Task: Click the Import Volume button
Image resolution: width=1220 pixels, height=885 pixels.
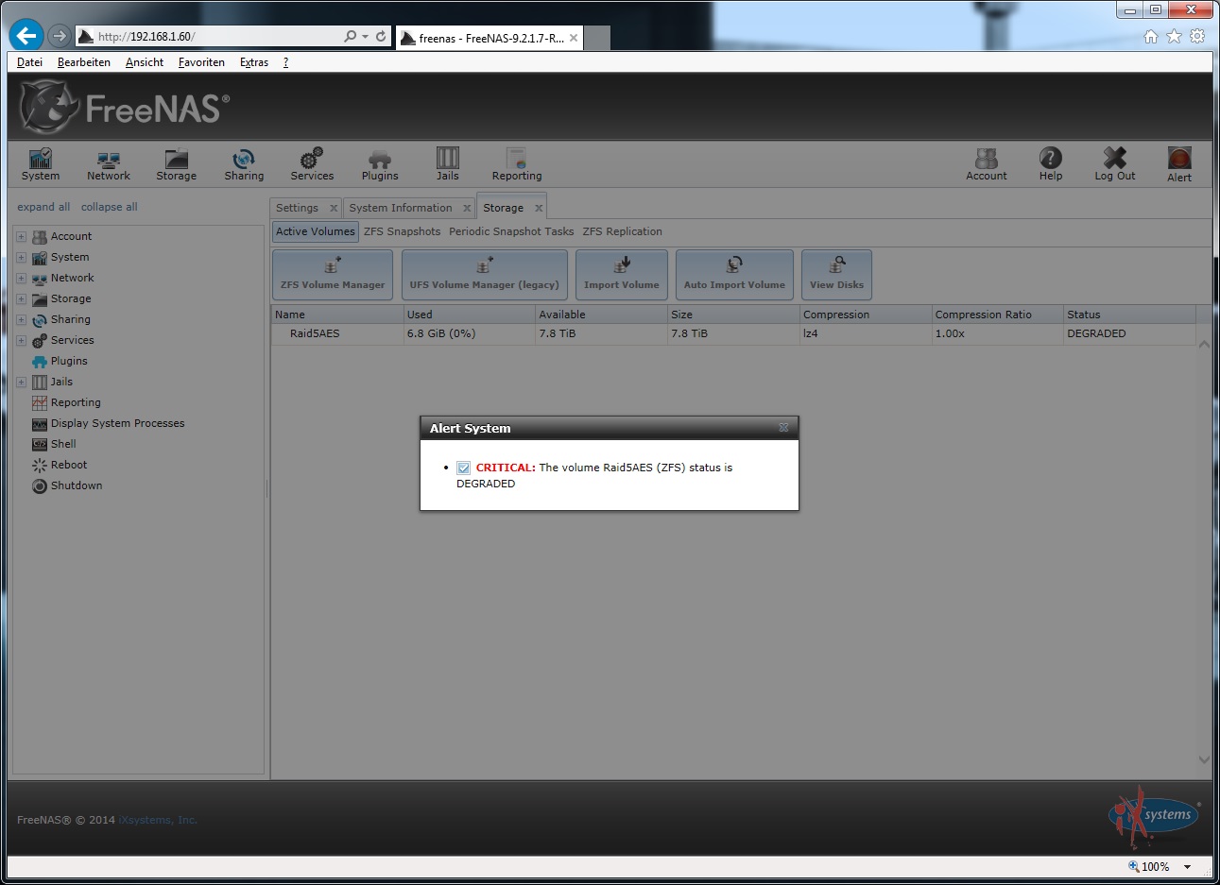Action: click(622, 275)
